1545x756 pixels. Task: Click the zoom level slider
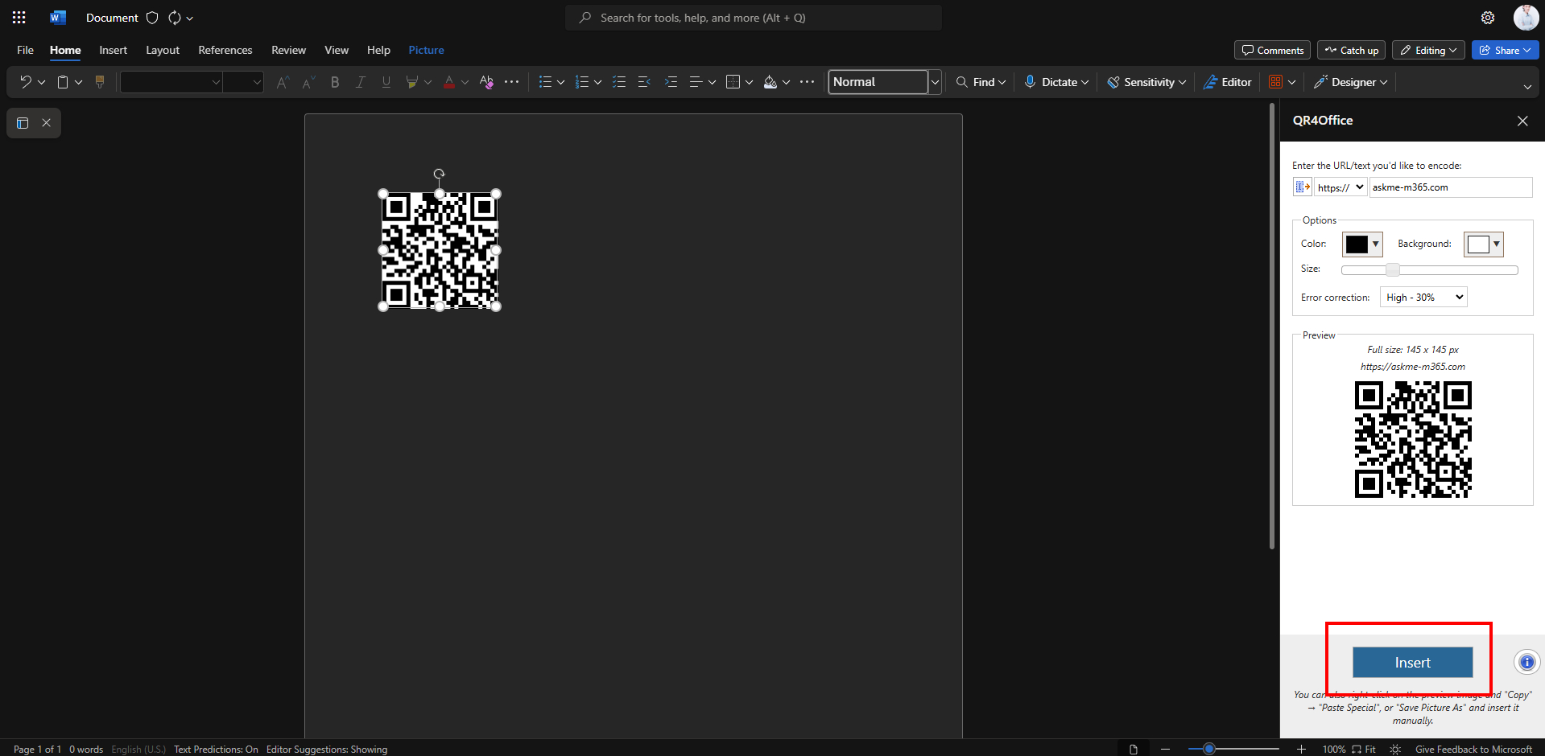(1233, 749)
